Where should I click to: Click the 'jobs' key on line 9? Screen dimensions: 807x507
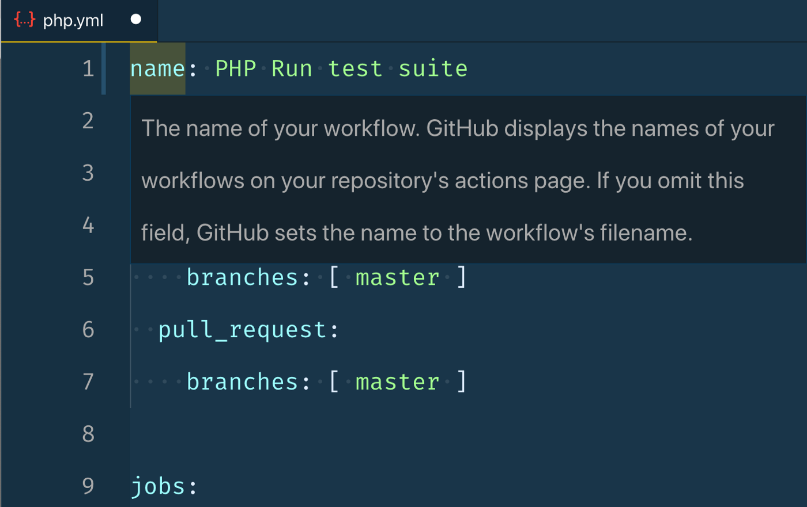(x=158, y=487)
